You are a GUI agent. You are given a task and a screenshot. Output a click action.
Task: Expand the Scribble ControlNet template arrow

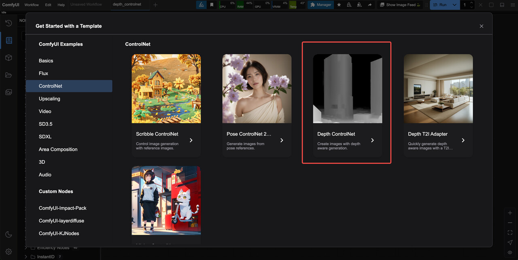[x=191, y=140]
